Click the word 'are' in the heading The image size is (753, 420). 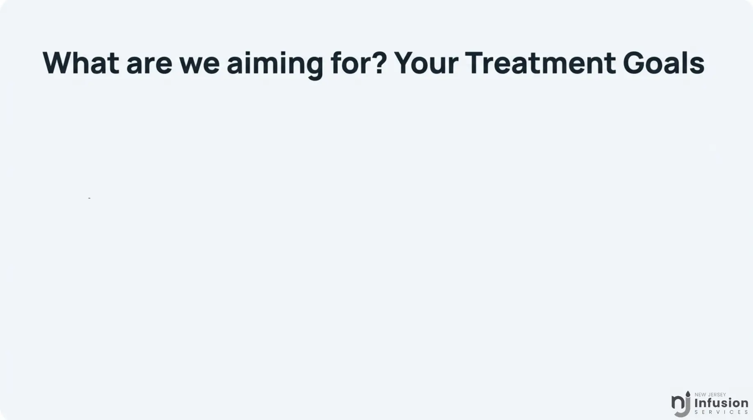point(149,66)
